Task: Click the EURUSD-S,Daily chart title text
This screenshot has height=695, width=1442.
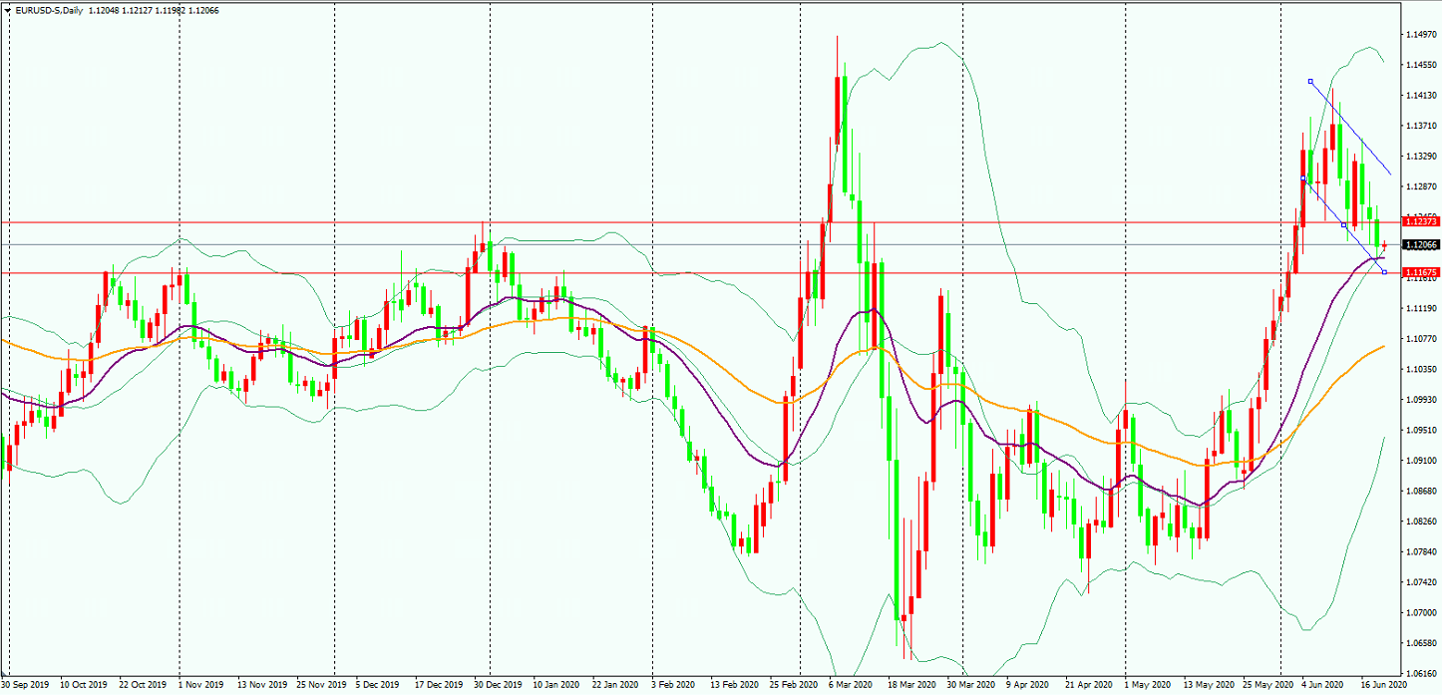Action: 50,10
